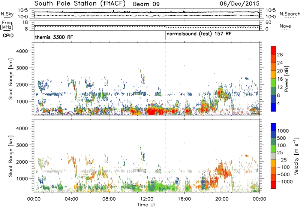Click the 'normalsound (fast) 157 RF' text
Screen dimensions: 300x207
199,34
